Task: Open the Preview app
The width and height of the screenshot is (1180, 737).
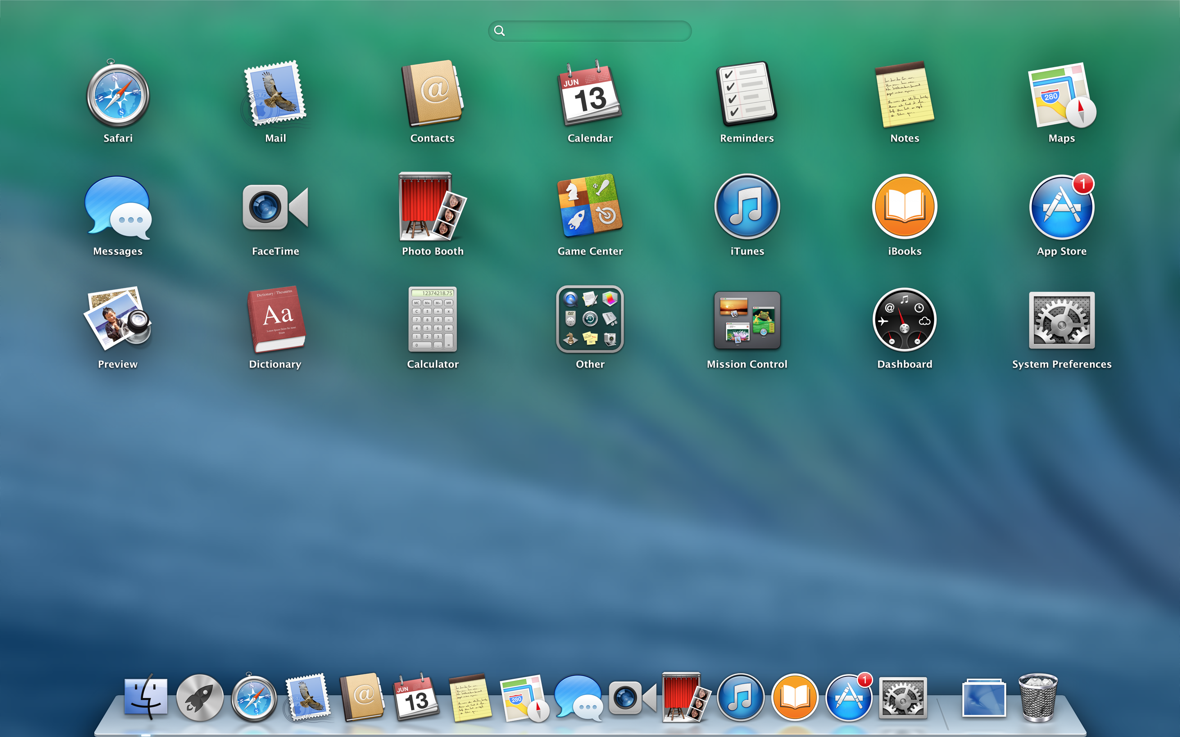Action: tap(118, 318)
